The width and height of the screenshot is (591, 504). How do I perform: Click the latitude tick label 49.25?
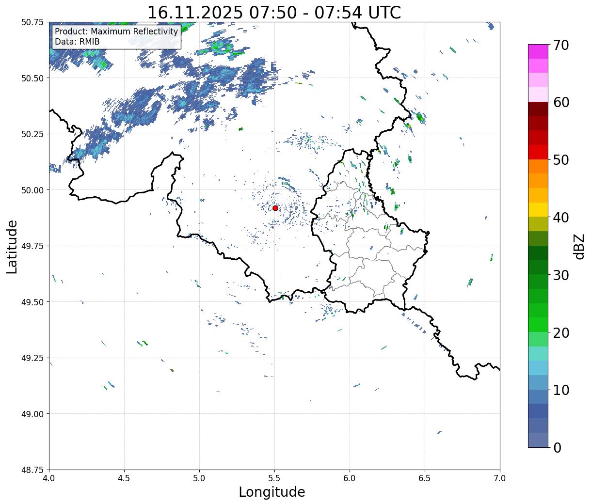(32, 358)
